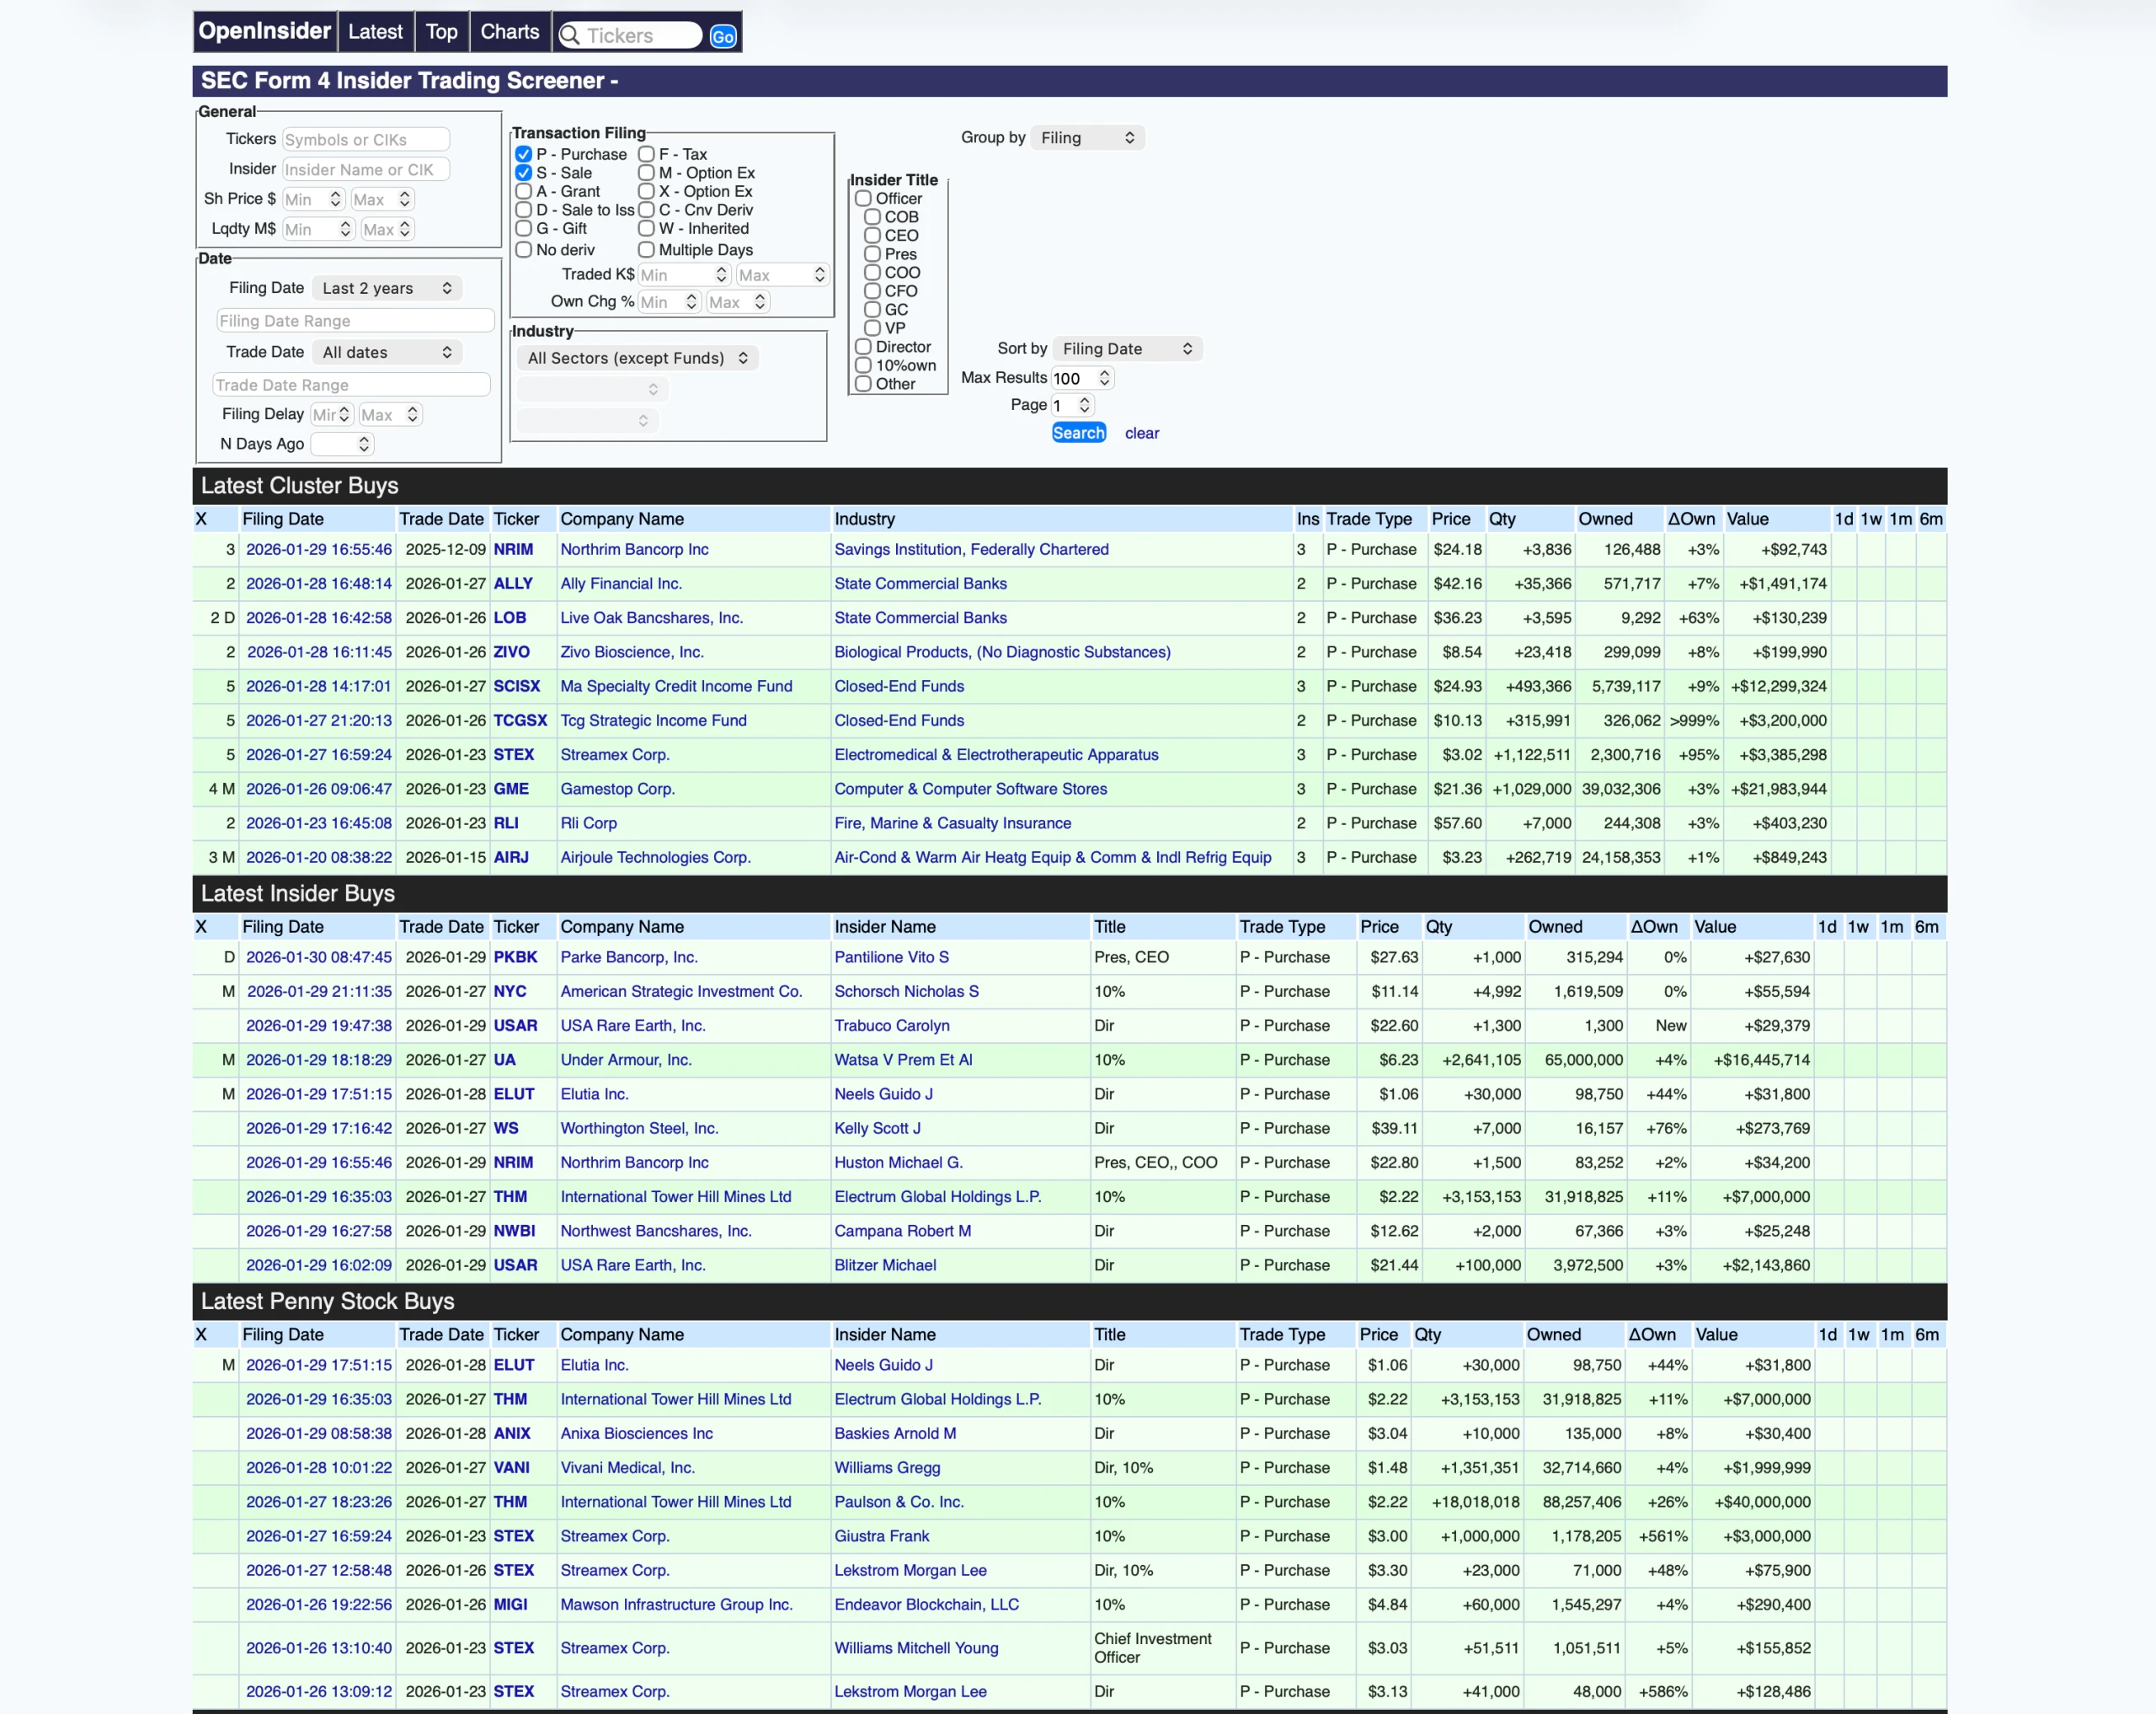Open the Charts menu tab
2156x1714 pixels.
point(509,32)
